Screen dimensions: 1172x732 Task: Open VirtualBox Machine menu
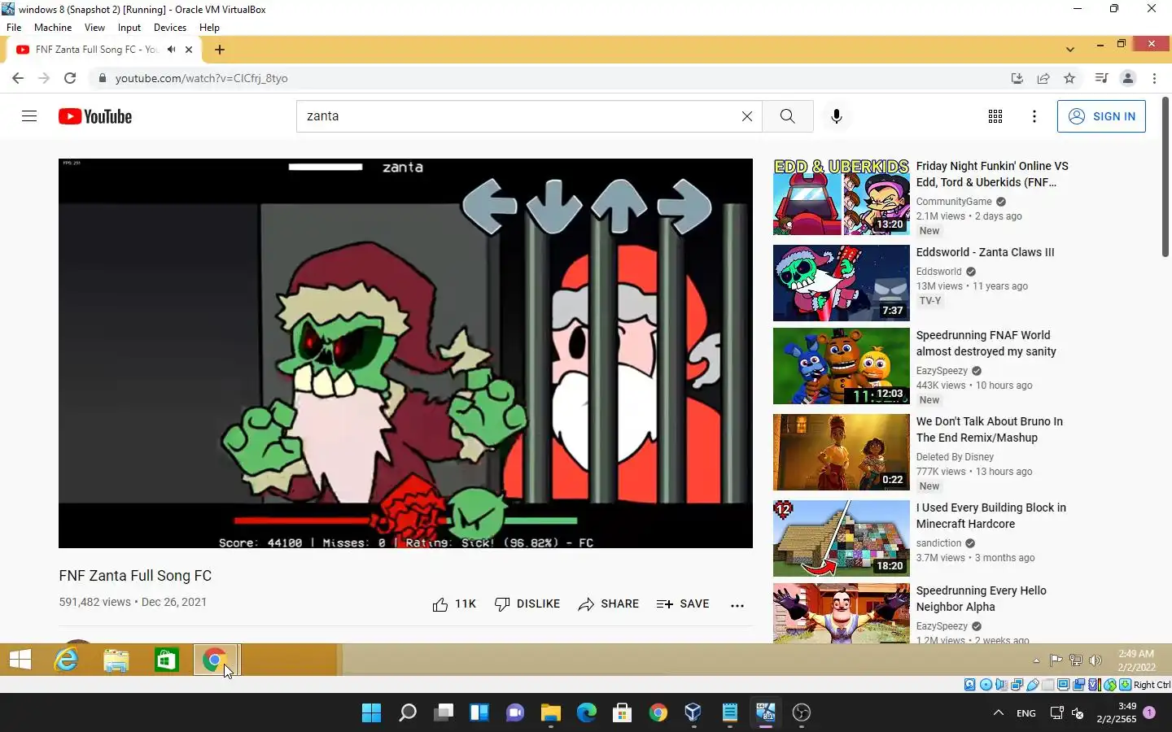pyautogui.click(x=53, y=27)
